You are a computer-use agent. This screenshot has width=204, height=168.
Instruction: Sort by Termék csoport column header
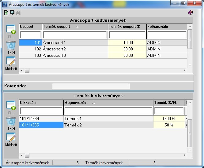pyautogui.click(x=75, y=27)
